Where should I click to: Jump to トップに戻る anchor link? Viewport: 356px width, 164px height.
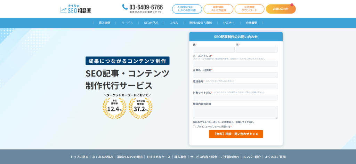pyautogui.click(x=79, y=157)
